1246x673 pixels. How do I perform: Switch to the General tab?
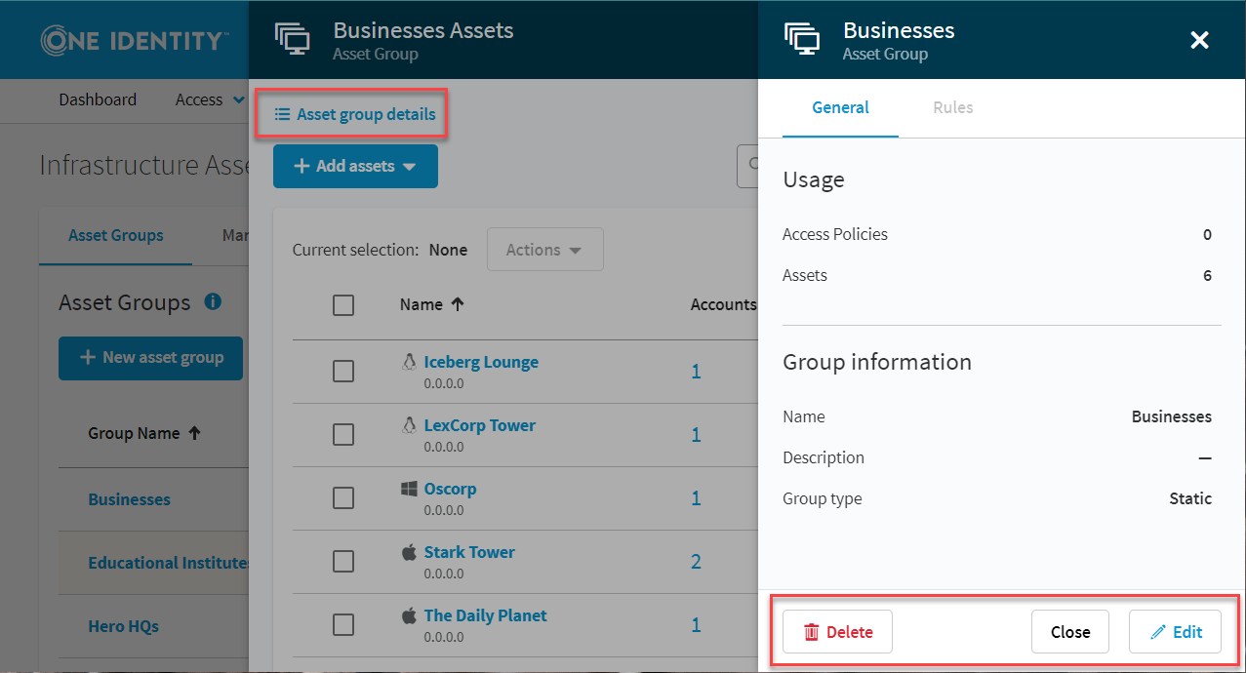(x=840, y=107)
